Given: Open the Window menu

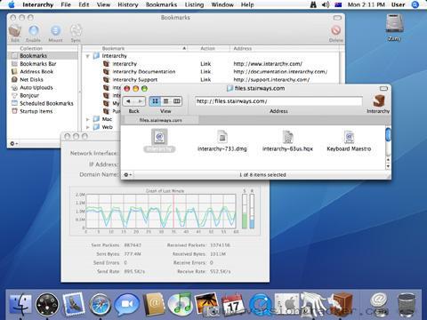Looking at the screenshot, I should coord(222,4).
